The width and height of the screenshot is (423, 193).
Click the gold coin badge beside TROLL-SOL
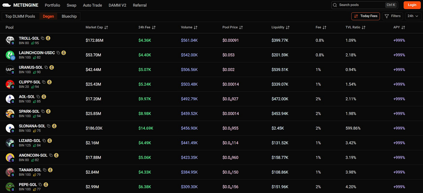(48, 38)
